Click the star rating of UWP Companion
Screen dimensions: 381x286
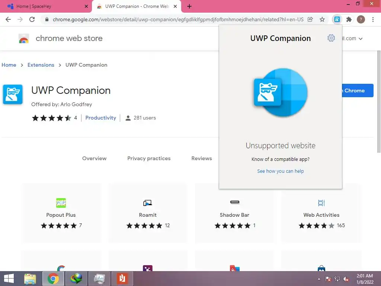(x=51, y=118)
